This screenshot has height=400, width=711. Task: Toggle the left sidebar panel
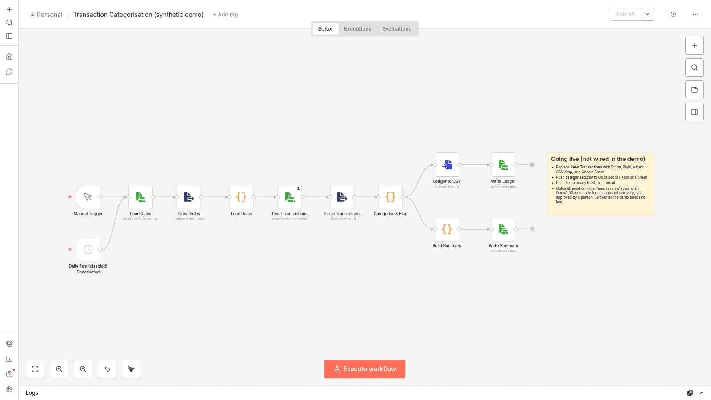pos(9,36)
